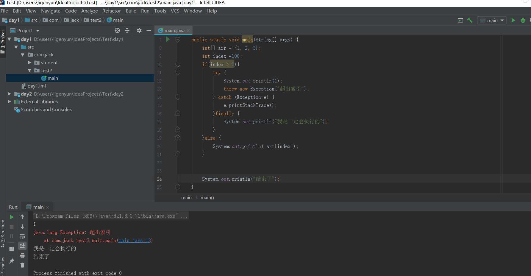Screen dimensions: 531x276
Task: Click the layout icon left of Build hammer
Action: pyautogui.click(x=460, y=20)
